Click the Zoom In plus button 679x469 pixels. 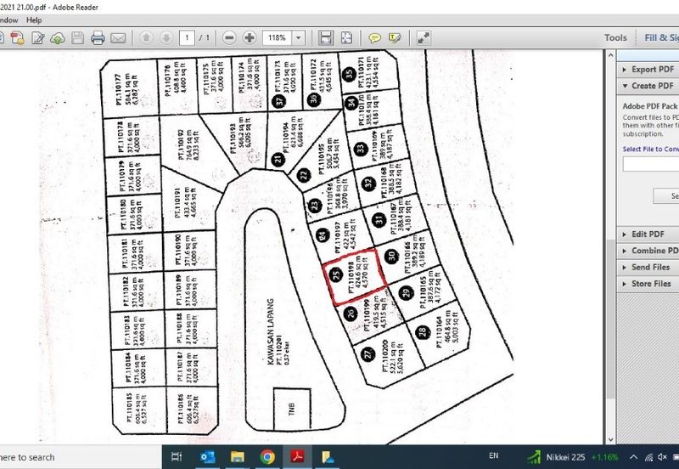[250, 38]
